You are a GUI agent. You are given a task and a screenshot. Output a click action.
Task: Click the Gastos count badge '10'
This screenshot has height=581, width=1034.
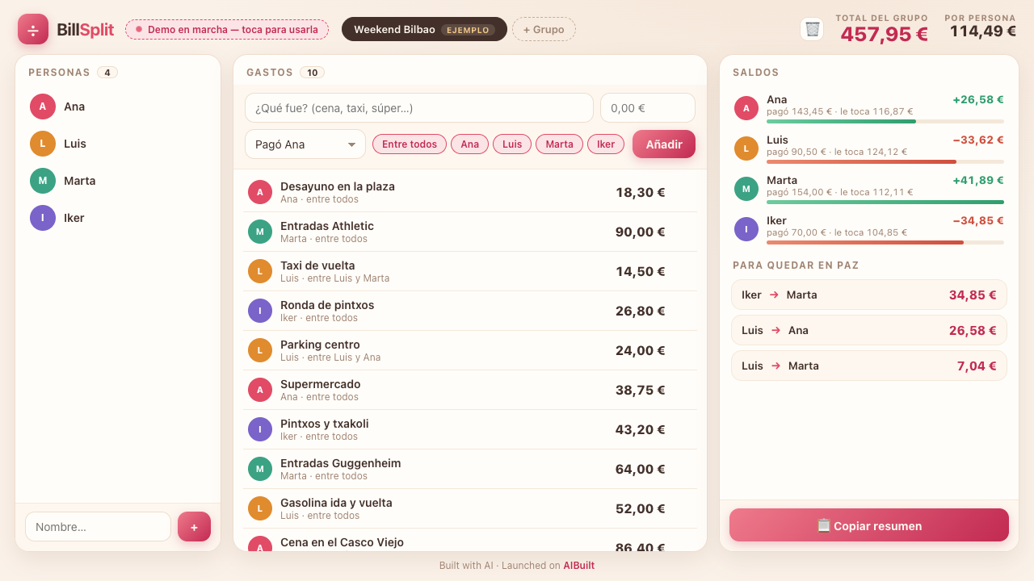click(x=312, y=73)
